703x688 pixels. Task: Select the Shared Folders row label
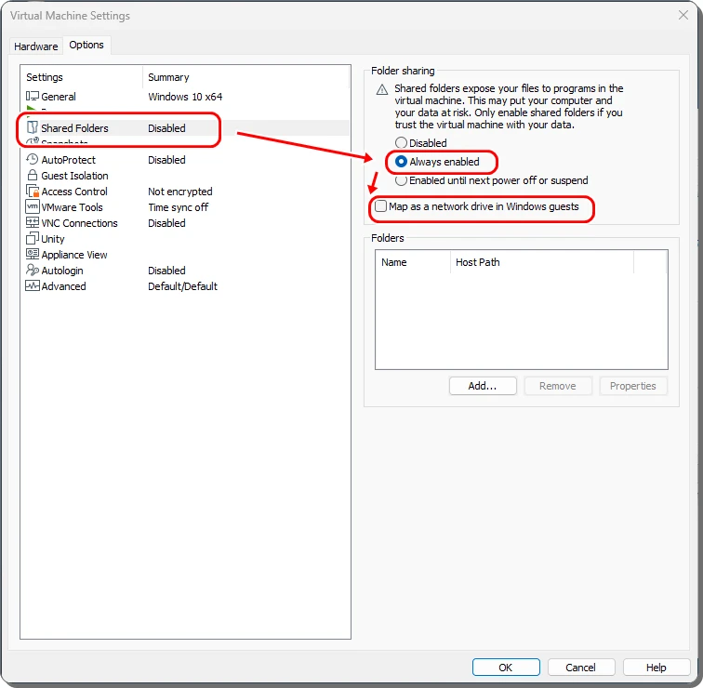point(75,128)
